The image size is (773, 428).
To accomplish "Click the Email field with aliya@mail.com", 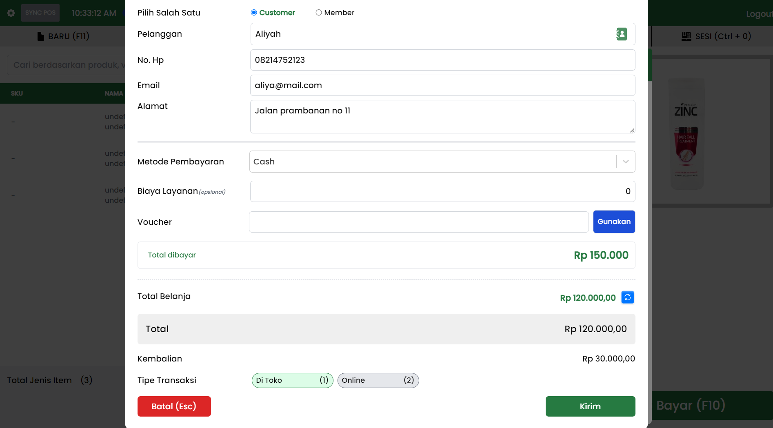I will 442,85.
